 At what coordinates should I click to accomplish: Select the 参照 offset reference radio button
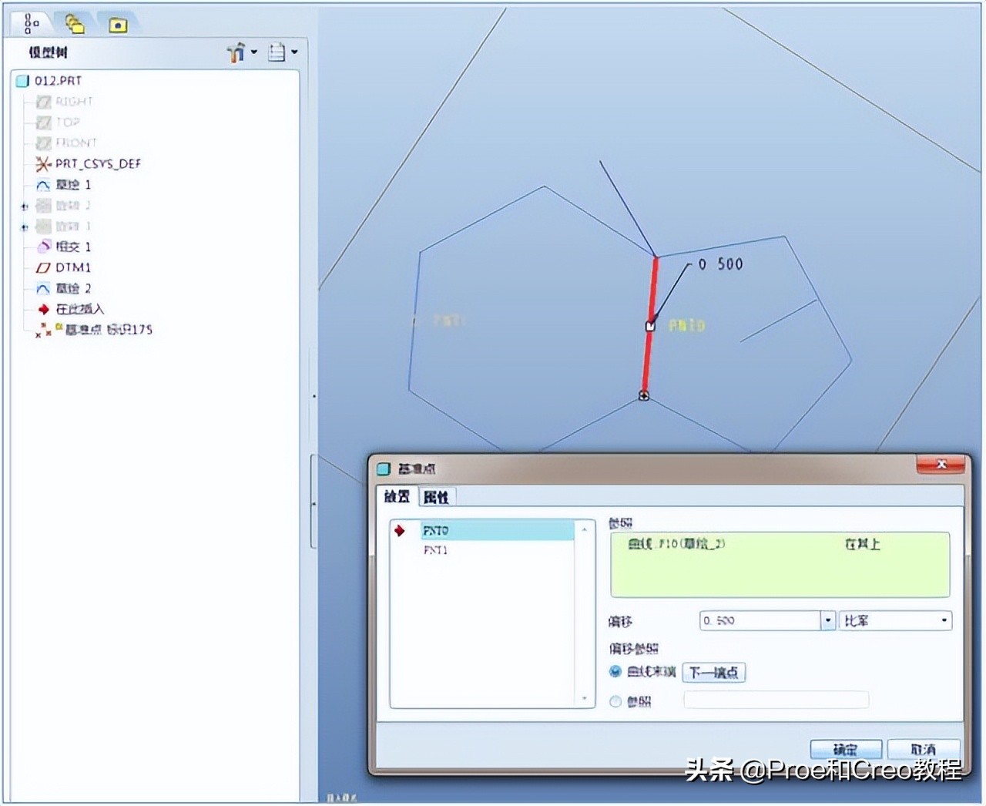[x=615, y=701]
